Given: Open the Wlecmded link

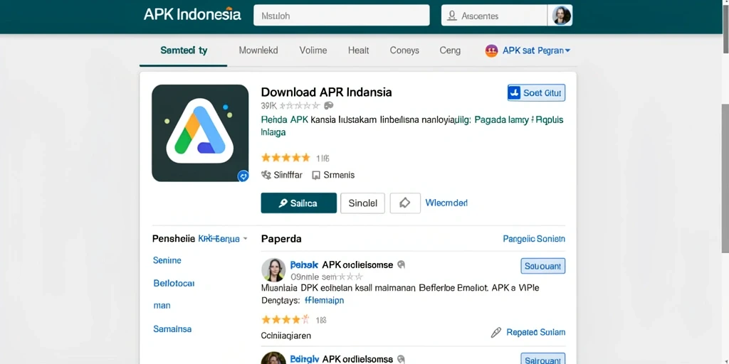Looking at the screenshot, I should [446, 203].
